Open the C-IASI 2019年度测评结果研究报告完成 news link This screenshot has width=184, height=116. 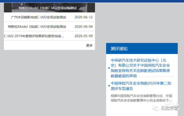click(x=34, y=36)
